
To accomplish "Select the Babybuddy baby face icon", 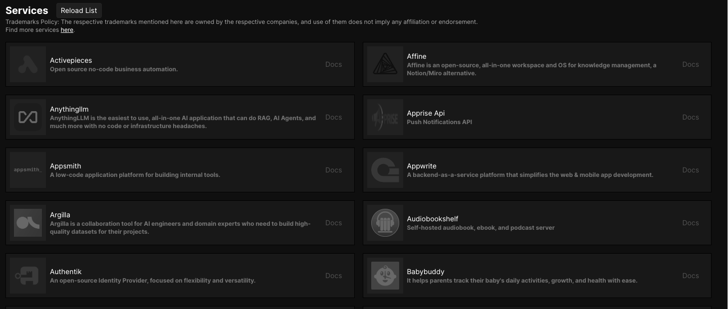I will [x=385, y=276].
